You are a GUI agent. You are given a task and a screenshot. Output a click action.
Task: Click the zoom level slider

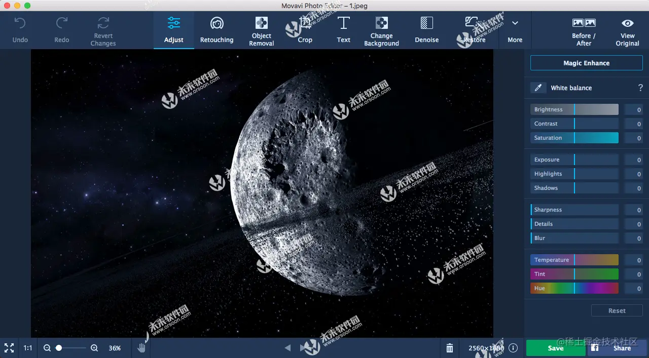(70, 348)
